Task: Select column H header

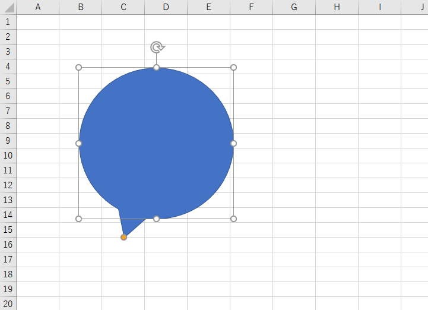Action: tap(337, 7)
